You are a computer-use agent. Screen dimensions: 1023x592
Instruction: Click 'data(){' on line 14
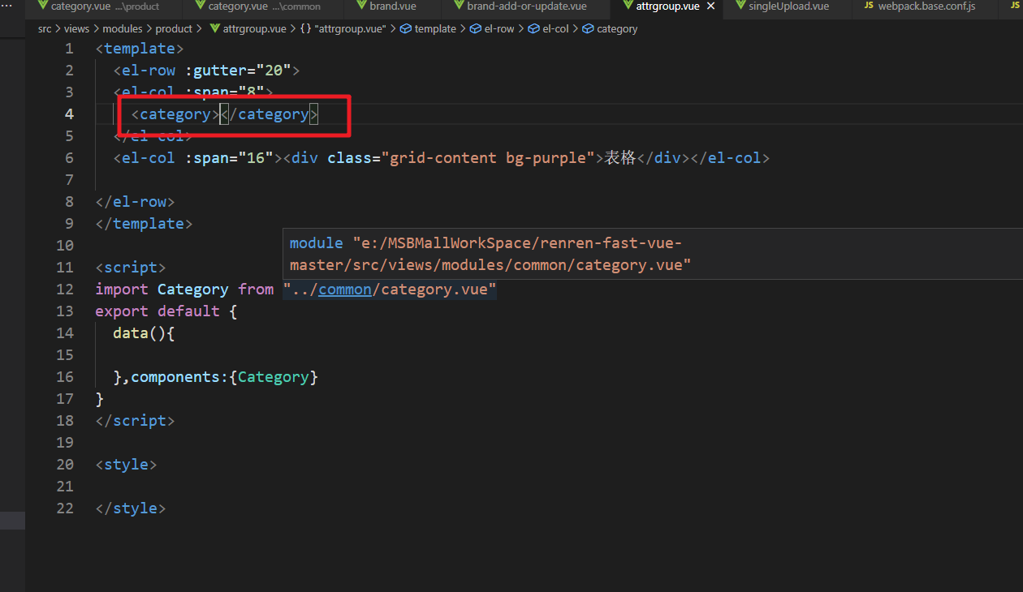[x=144, y=333]
